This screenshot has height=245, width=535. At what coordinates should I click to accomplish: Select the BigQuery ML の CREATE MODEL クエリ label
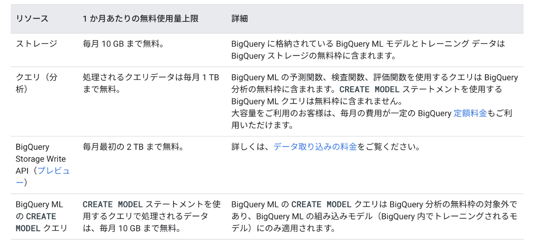41,216
